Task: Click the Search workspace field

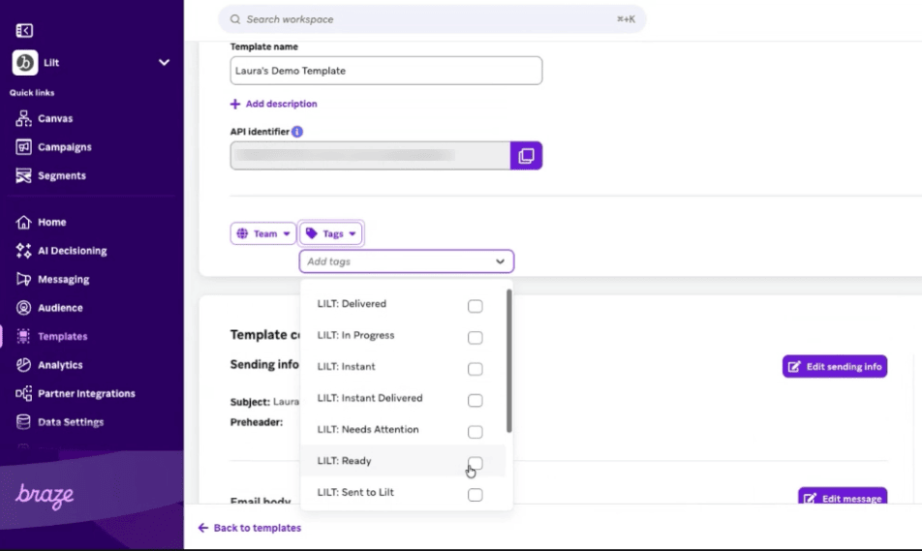Action: coord(432,19)
